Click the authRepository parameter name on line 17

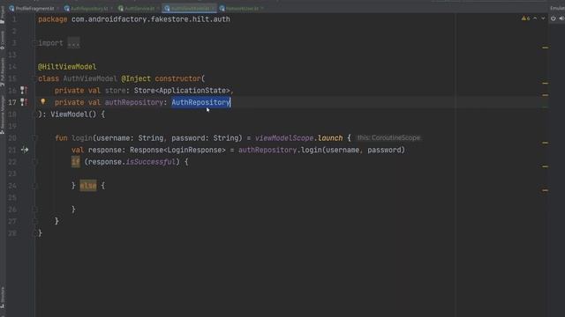click(x=133, y=102)
